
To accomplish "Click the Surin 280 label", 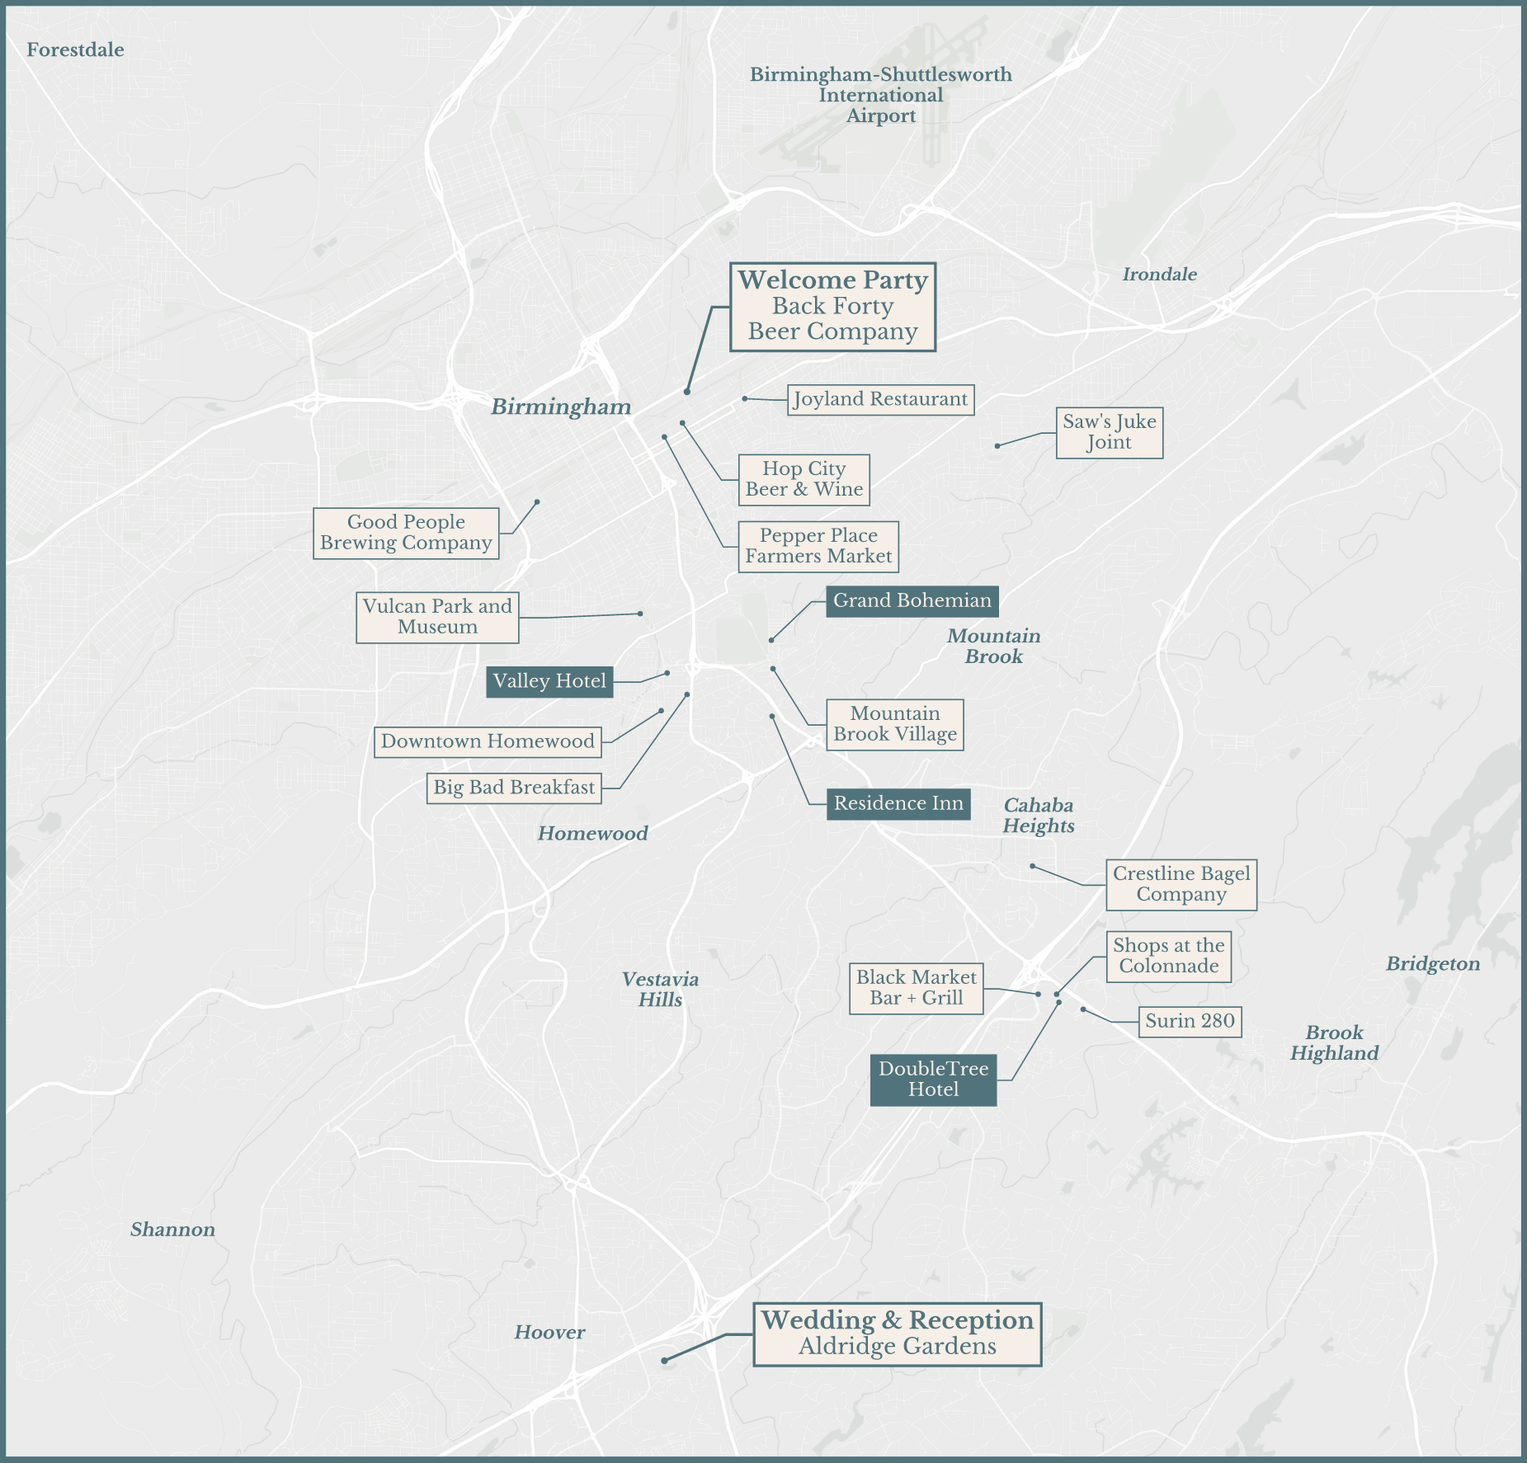I will pyautogui.click(x=1190, y=1021).
